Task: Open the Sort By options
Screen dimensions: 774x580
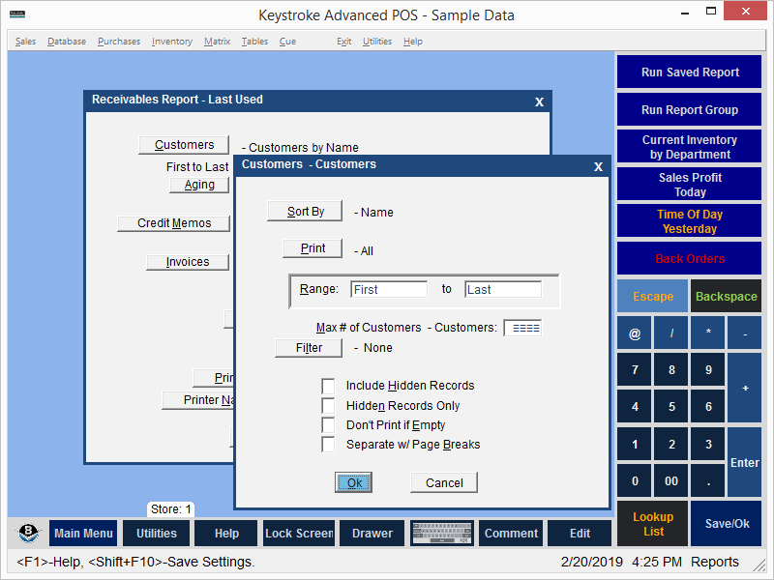Action: click(x=305, y=212)
